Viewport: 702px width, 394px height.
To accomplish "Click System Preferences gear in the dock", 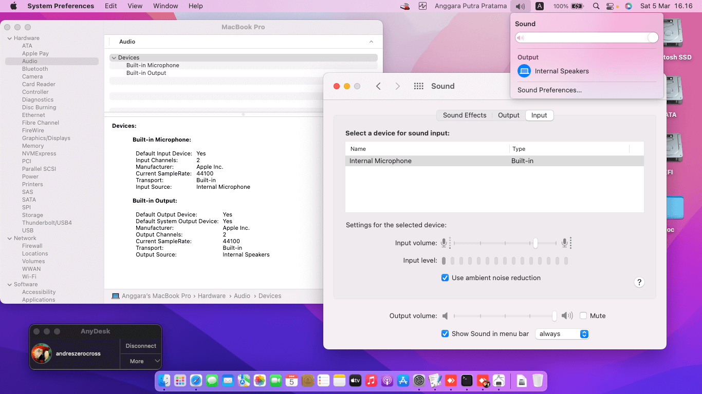I will [419, 381].
